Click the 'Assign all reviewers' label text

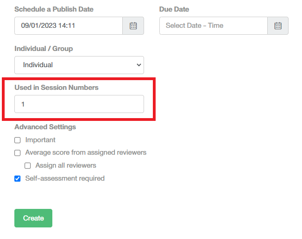pos(66,165)
